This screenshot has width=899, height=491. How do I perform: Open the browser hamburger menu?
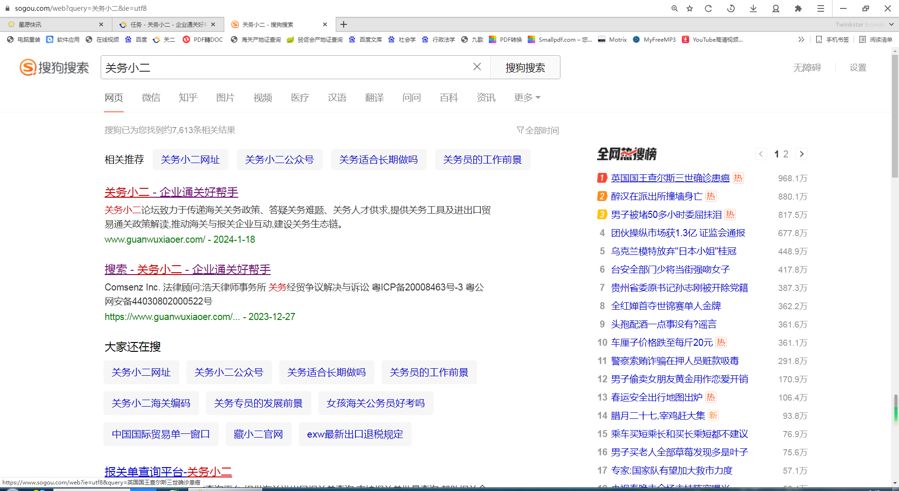821,8
